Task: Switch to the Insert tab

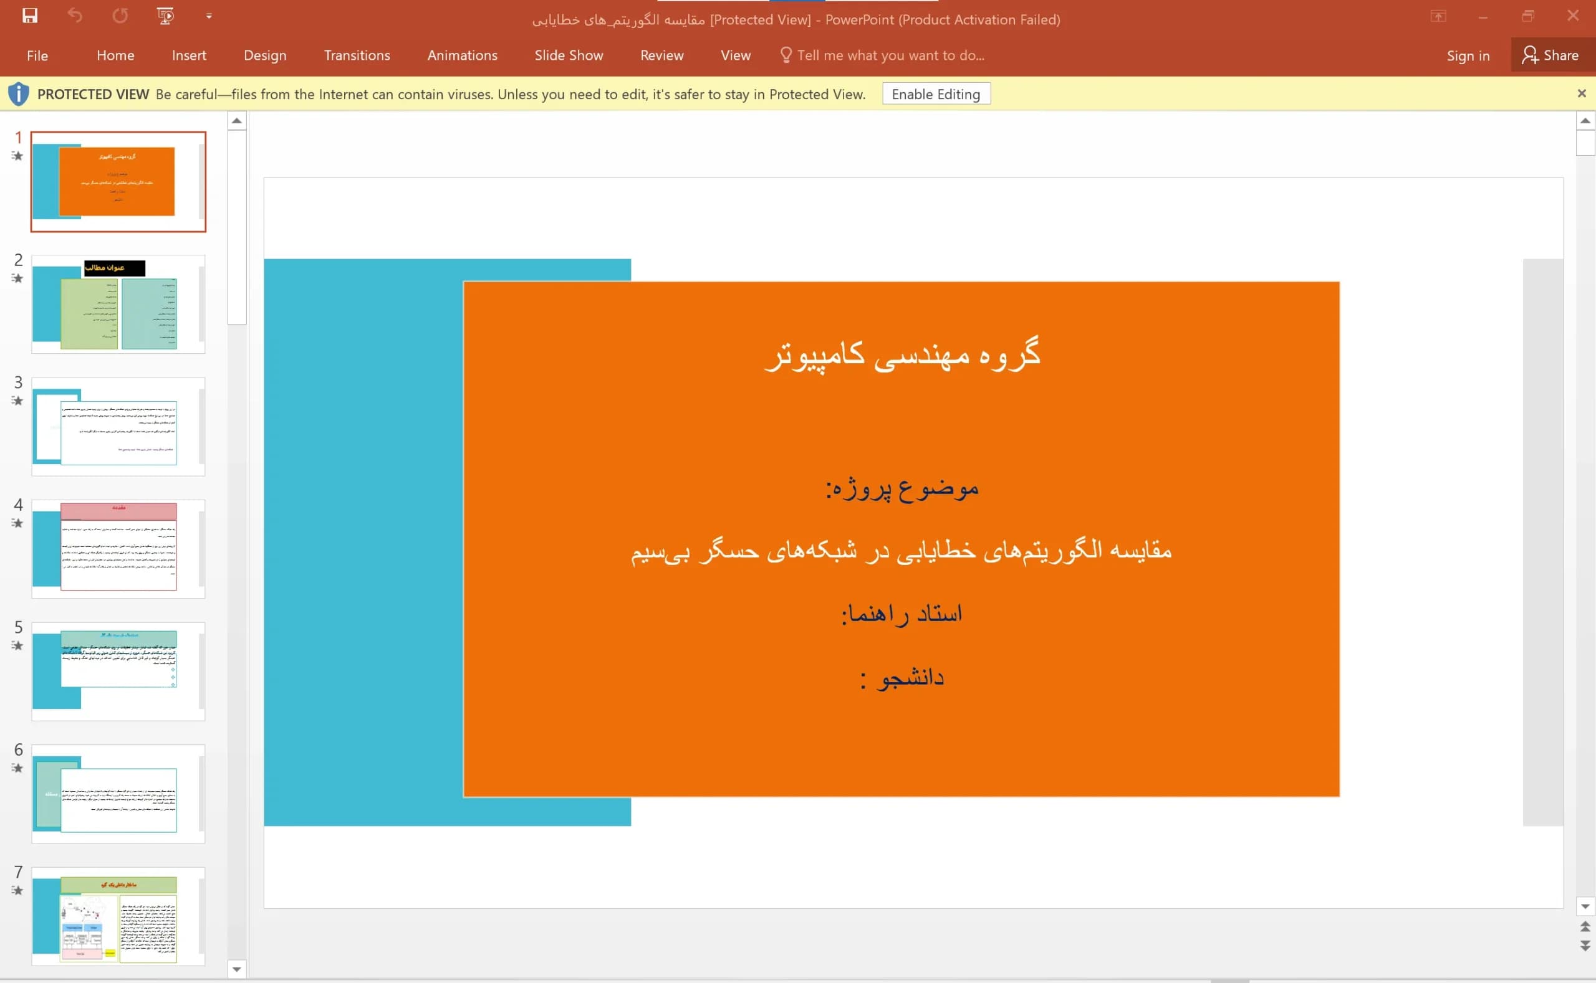Action: pos(189,55)
